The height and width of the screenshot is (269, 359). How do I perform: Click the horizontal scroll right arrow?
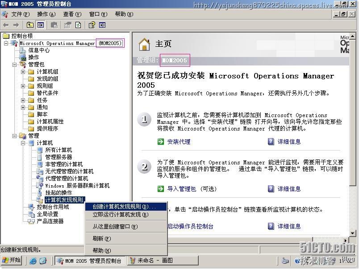346,240
